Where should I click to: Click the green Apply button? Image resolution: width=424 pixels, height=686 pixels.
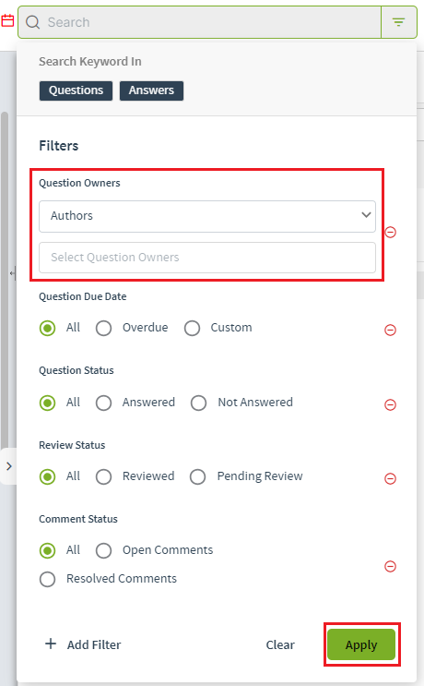click(x=361, y=644)
